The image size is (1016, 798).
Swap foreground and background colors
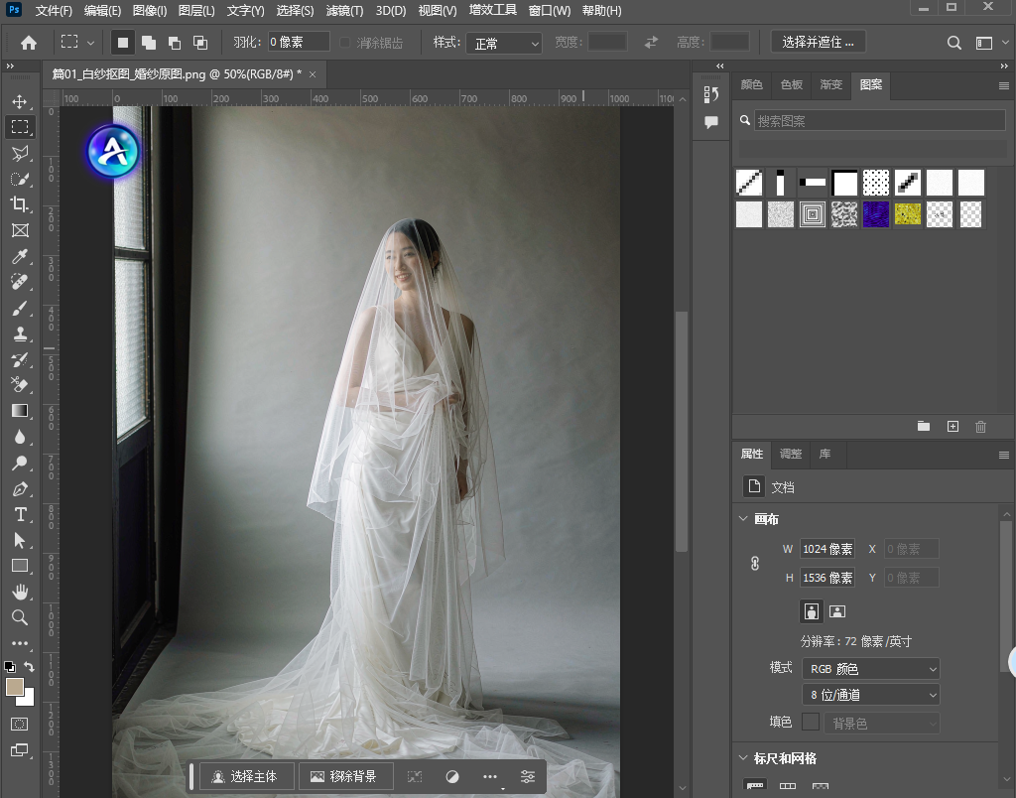tap(29, 666)
